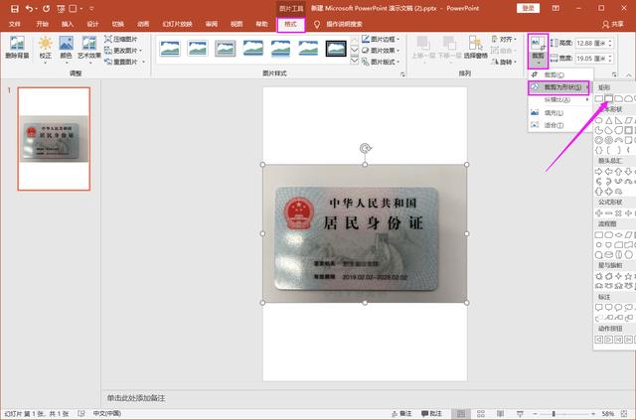Undo the last action in the quick access toolbar
Screen dimensions: 636x420
pyautogui.click(x=29, y=9)
